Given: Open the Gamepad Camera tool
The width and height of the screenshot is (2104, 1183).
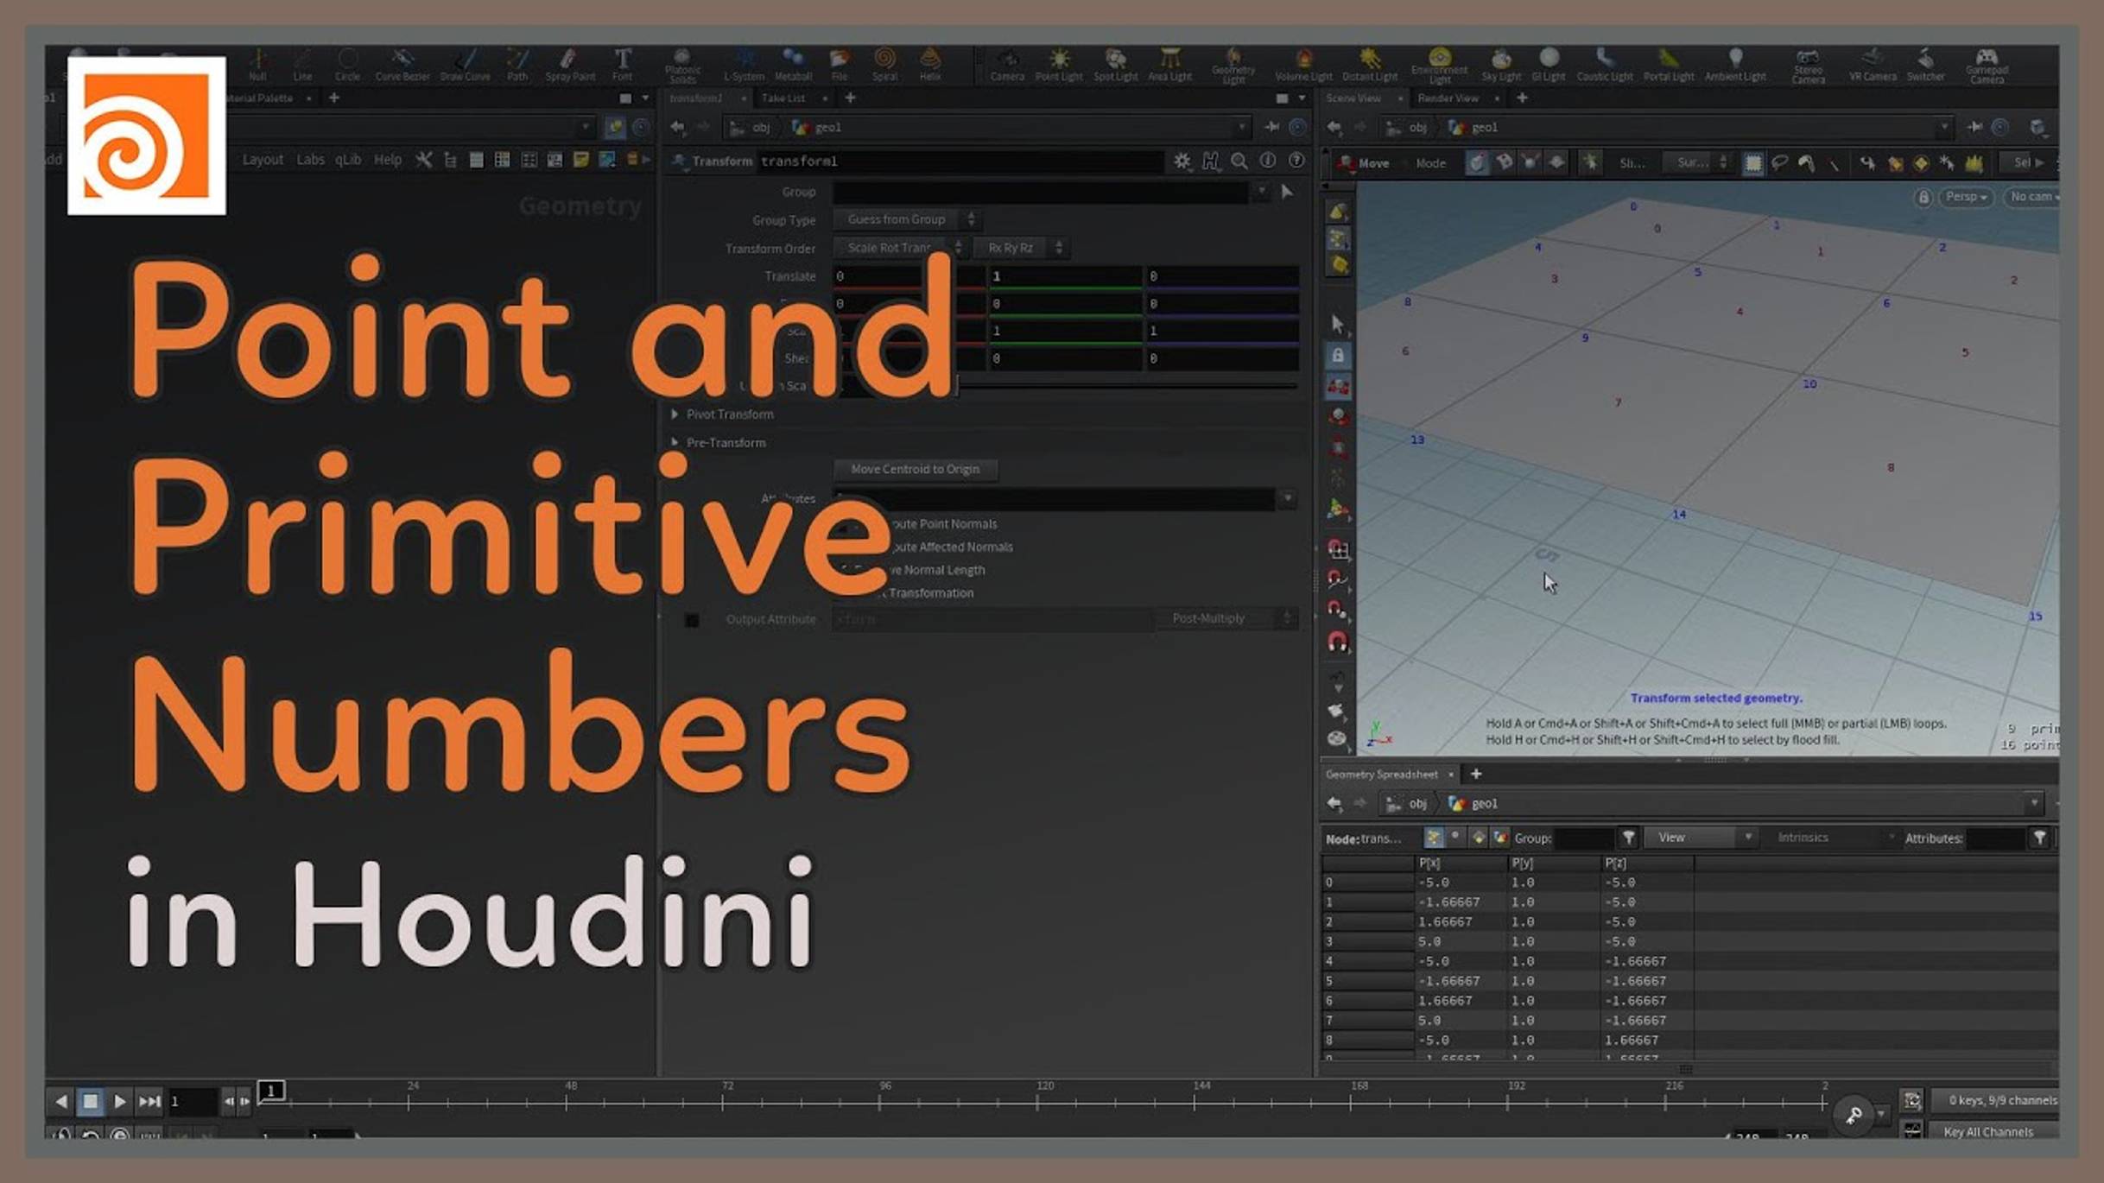Looking at the screenshot, I should coord(1987,65).
